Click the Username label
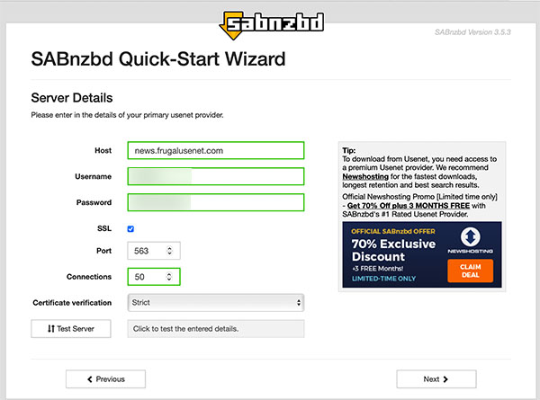This screenshot has height=400, width=540. click(94, 176)
